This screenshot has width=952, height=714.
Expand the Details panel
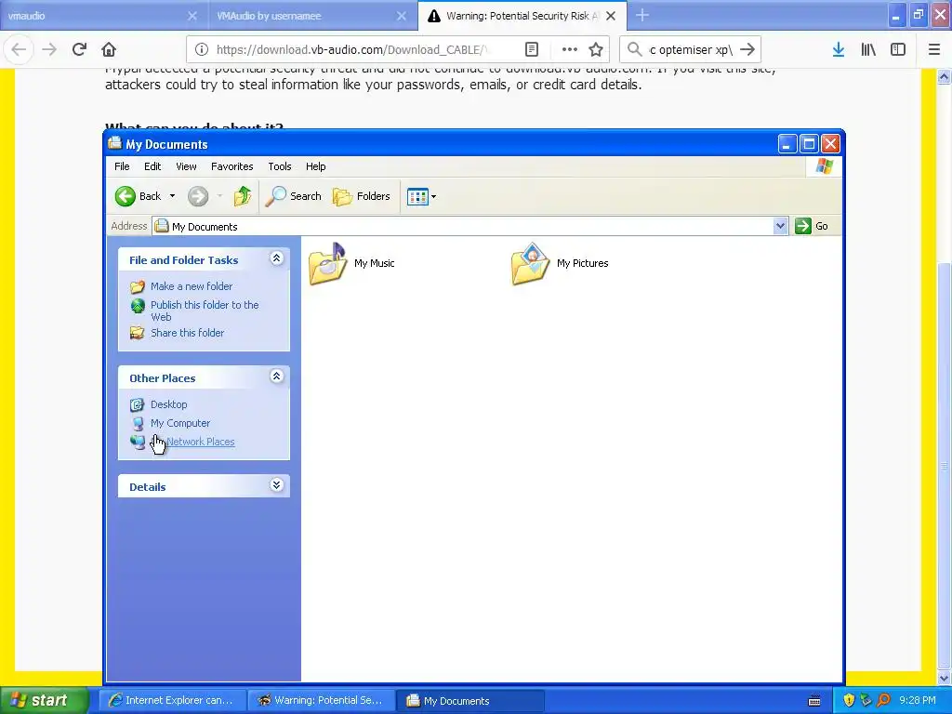[x=276, y=484]
